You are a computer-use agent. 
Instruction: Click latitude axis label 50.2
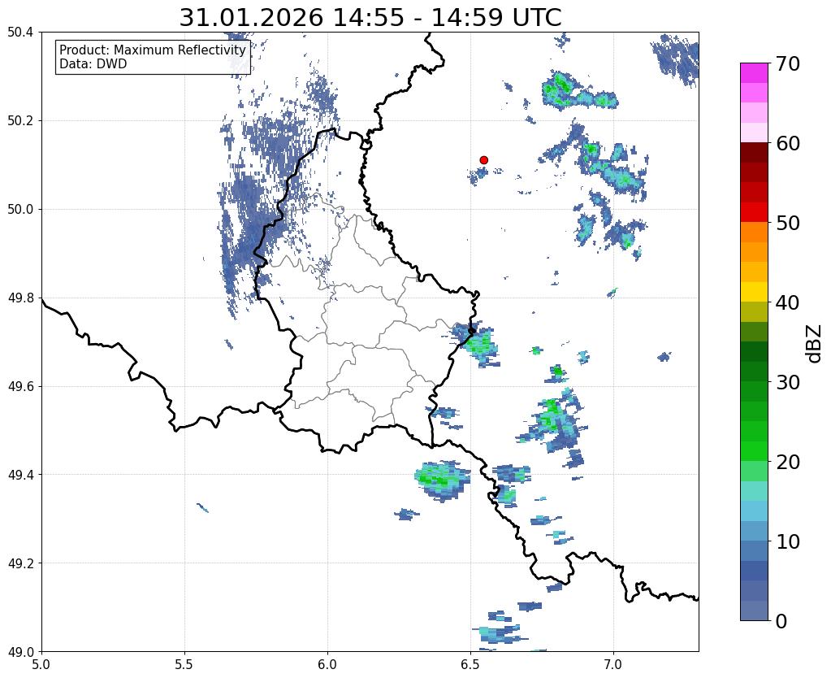(x=20, y=121)
